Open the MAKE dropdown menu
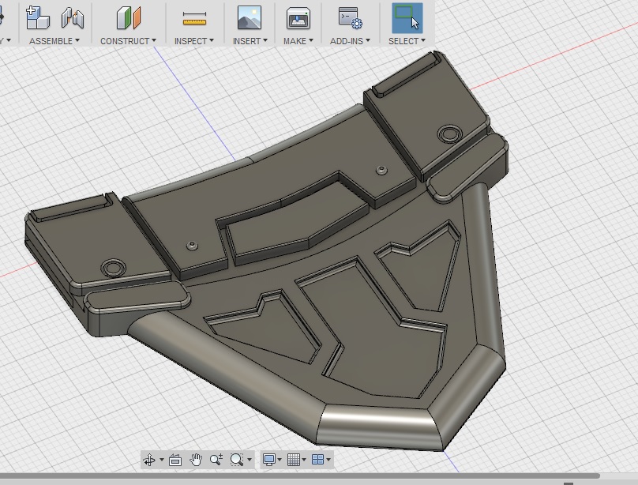 [298, 41]
